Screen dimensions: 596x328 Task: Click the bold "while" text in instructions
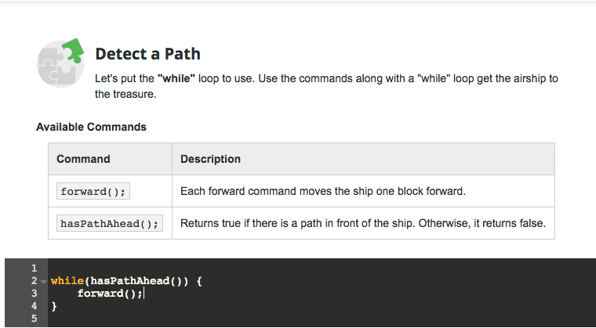pos(176,79)
